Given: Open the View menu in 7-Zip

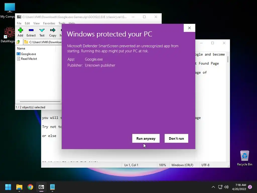Looking at the screenshot, I should point(36,23).
